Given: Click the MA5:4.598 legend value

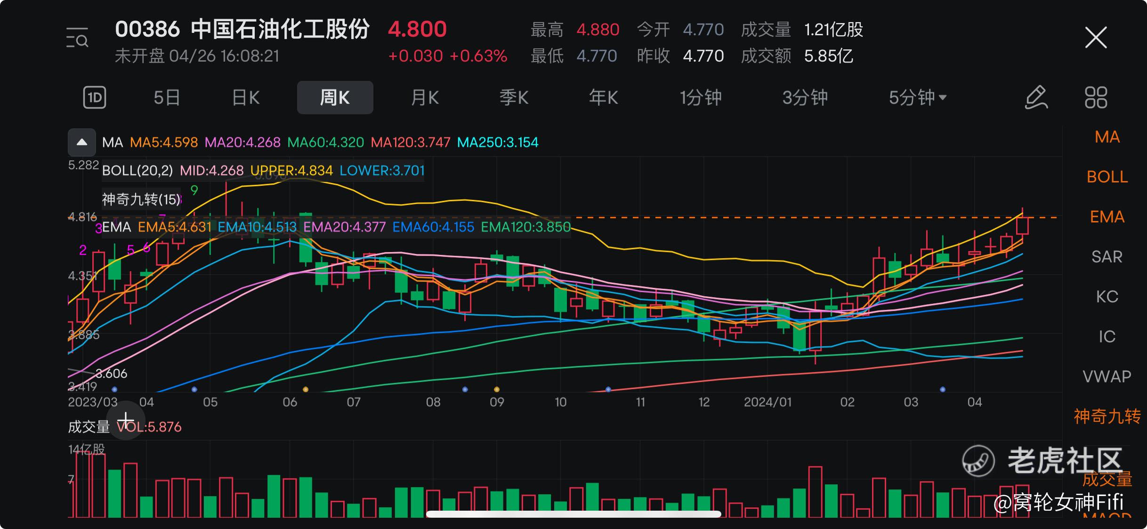Looking at the screenshot, I should (x=164, y=142).
